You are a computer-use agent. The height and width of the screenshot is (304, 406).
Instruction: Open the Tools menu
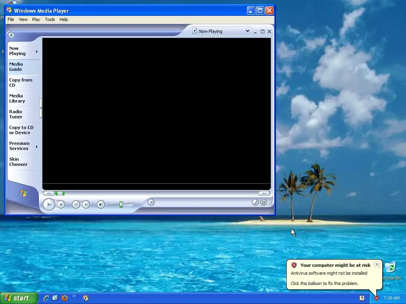(x=50, y=19)
